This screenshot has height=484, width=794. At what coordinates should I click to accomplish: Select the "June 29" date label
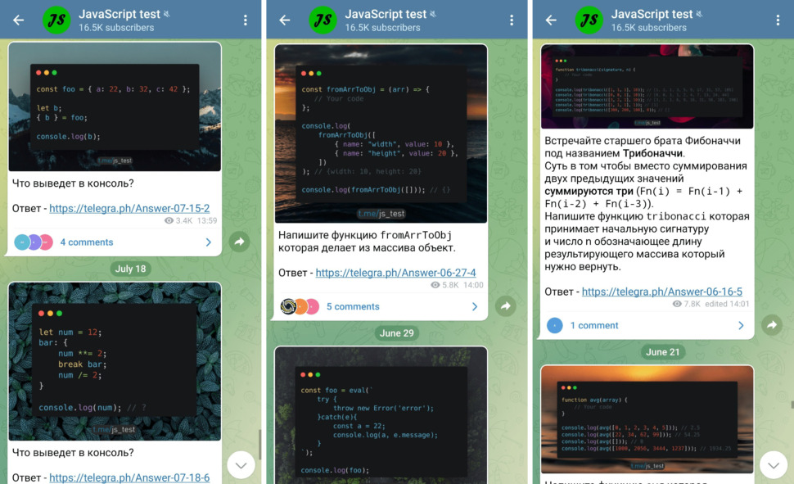397,332
